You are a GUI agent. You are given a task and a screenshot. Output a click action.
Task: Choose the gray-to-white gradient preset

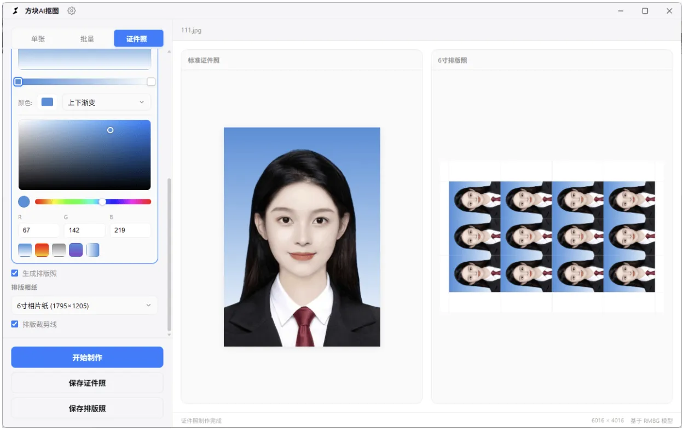(x=59, y=250)
